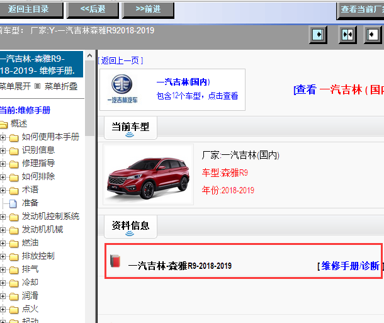This screenshot has width=384, height=323.
Task: Click the 一汽吉林汽车 brand logo
Action: point(122,89)
